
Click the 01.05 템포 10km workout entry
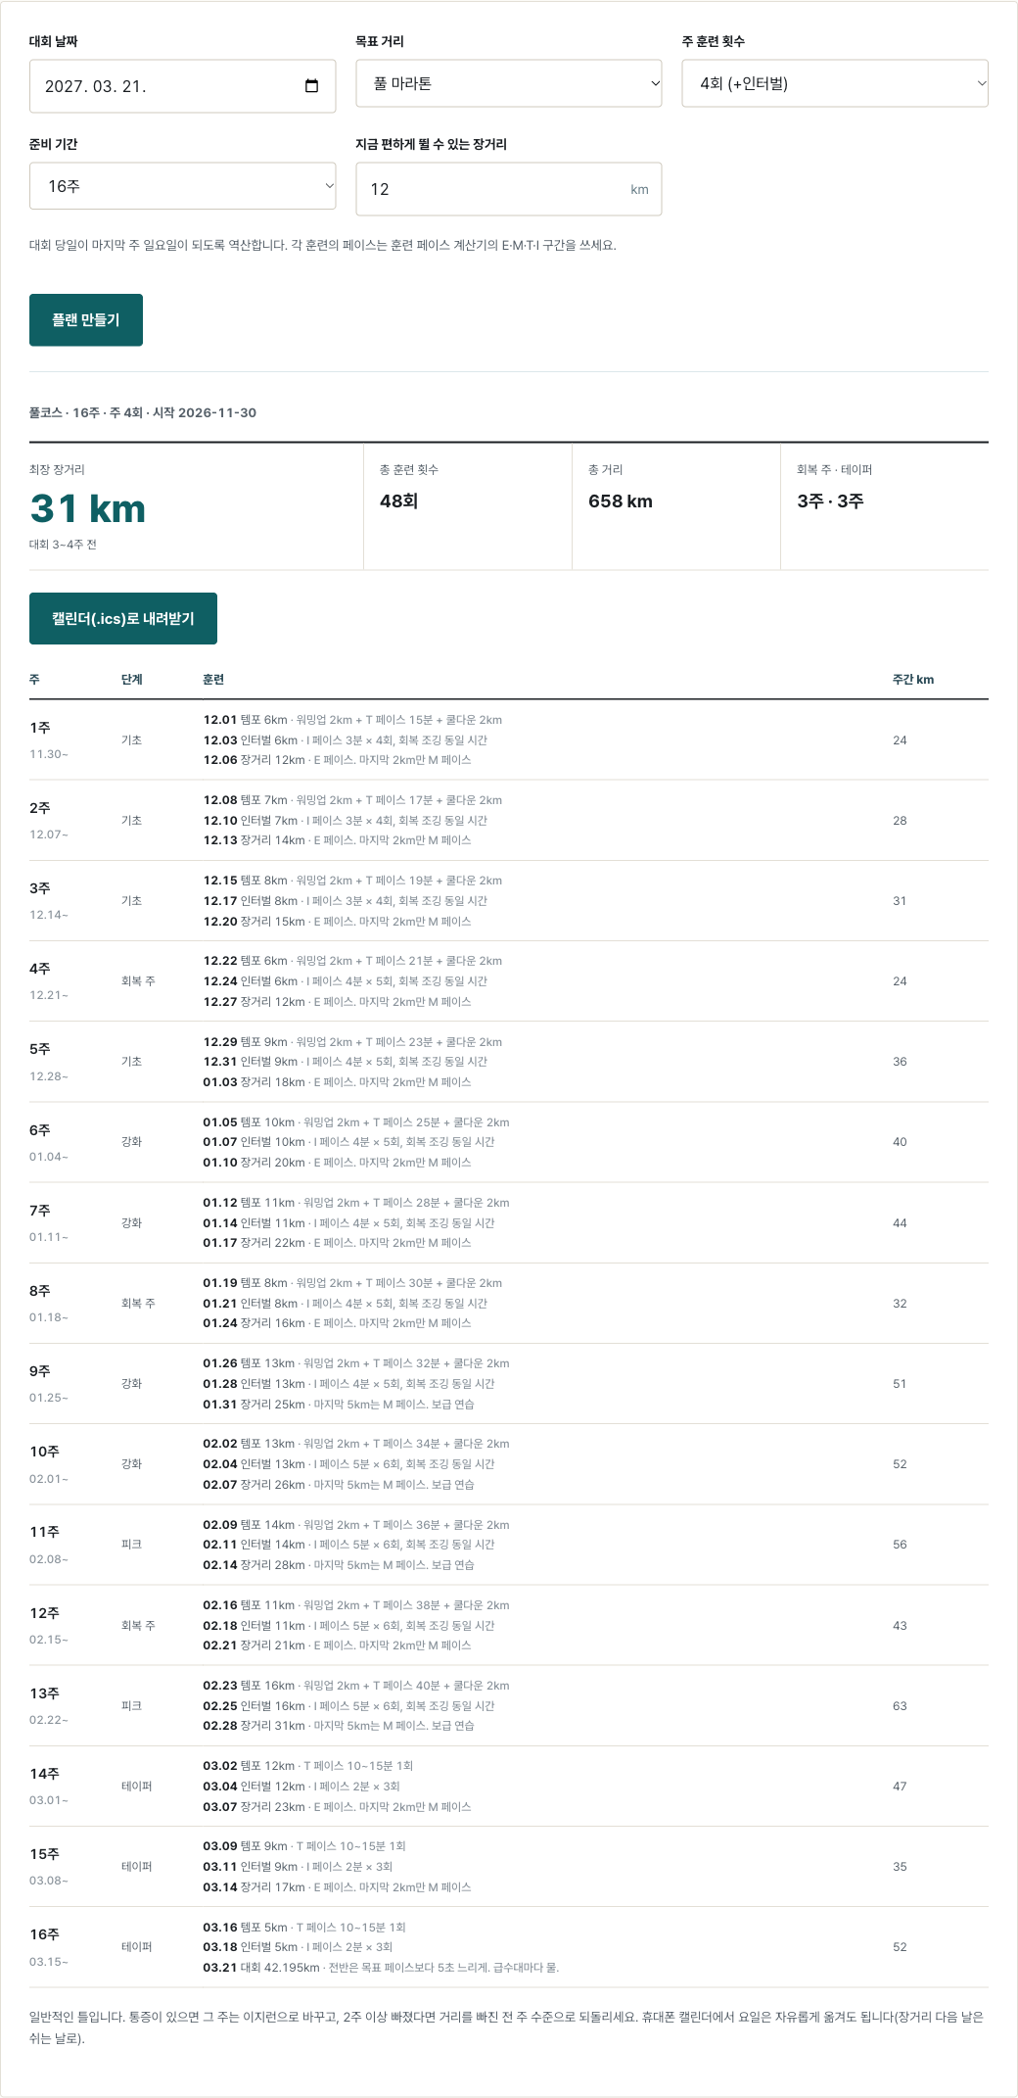click(x=356, y=1122)
